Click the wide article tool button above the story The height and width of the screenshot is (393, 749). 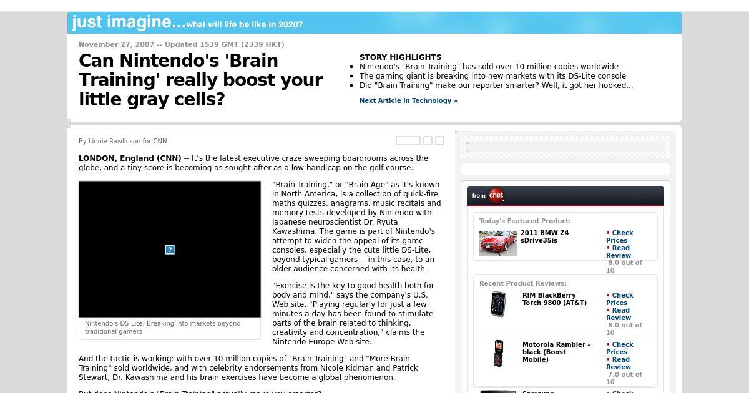[408, 141]
